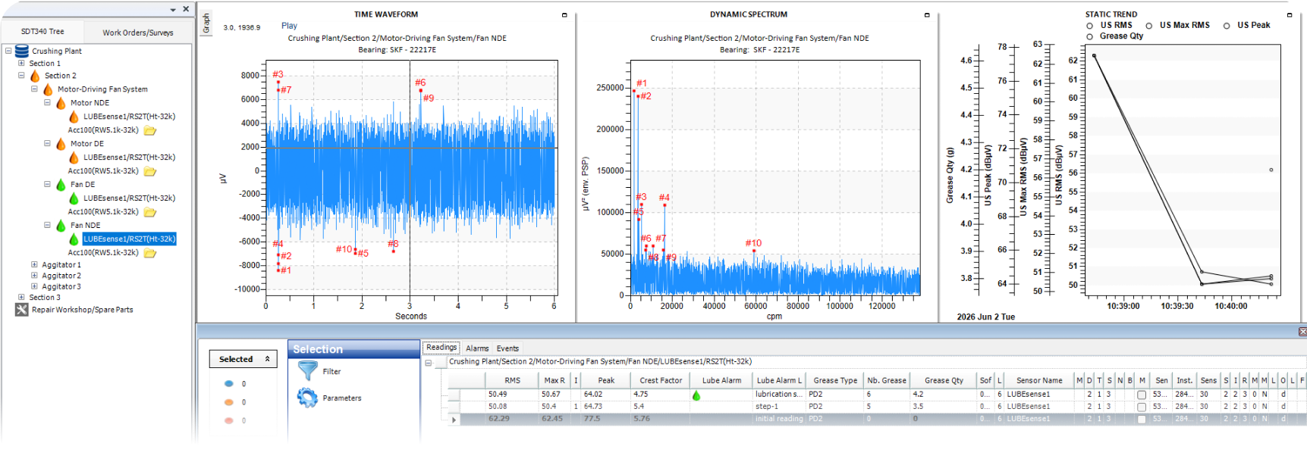Select the Readings tab

pos(441,348)
